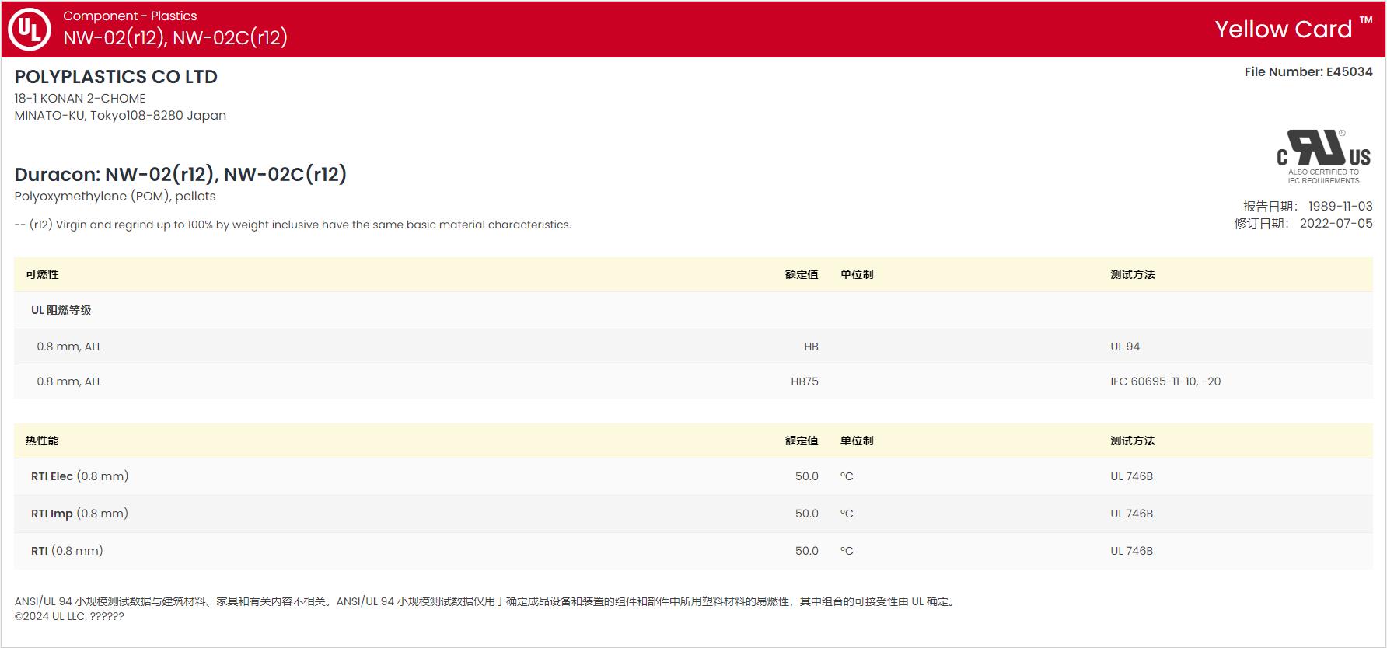The height and width of the screenshot is (648, 1387).
Task: Click '0.8 mm, ALL' in the HB75 row
Action: point(69,381)
